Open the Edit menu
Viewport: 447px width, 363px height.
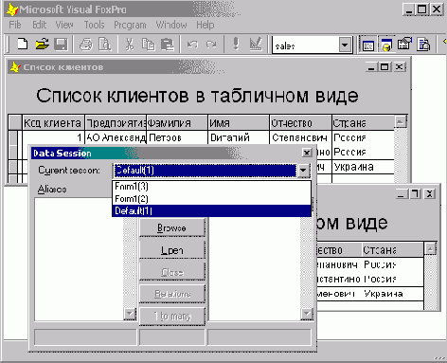coord(40,25)
